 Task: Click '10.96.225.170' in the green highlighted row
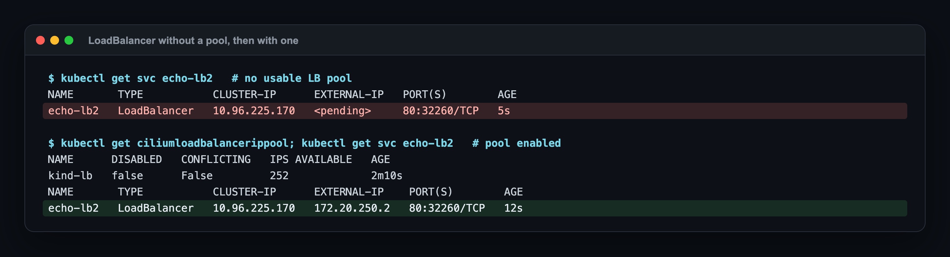pos(254,208)
